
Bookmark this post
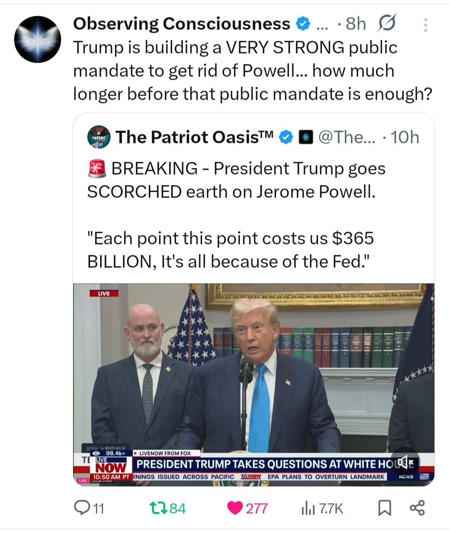point(385,508)
